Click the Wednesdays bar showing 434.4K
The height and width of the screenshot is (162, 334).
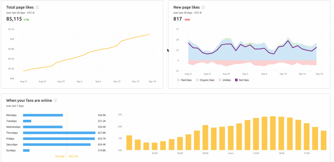[x=43, y=127]
